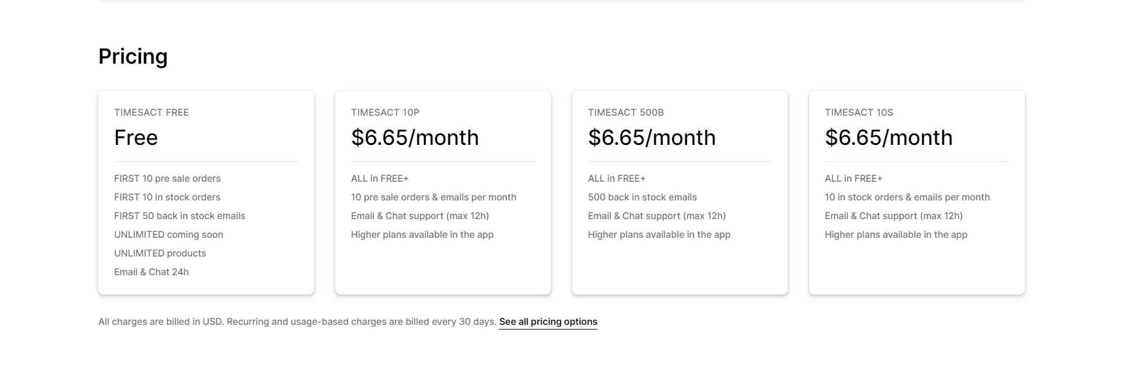Image resolution: width=1122 pixels, height=371 pixels.
Task: Click the UNLIMITED products feature
Action: coord(160,254)
